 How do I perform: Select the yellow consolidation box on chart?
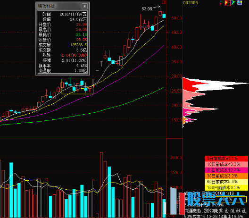[77, 86]
